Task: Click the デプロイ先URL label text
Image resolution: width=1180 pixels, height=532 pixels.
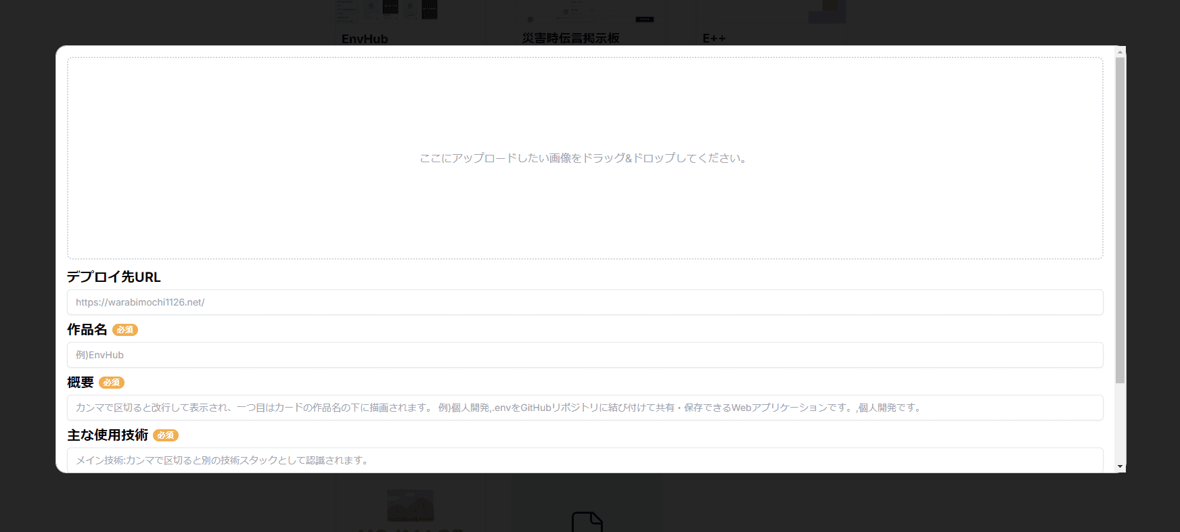Action: 114,277
